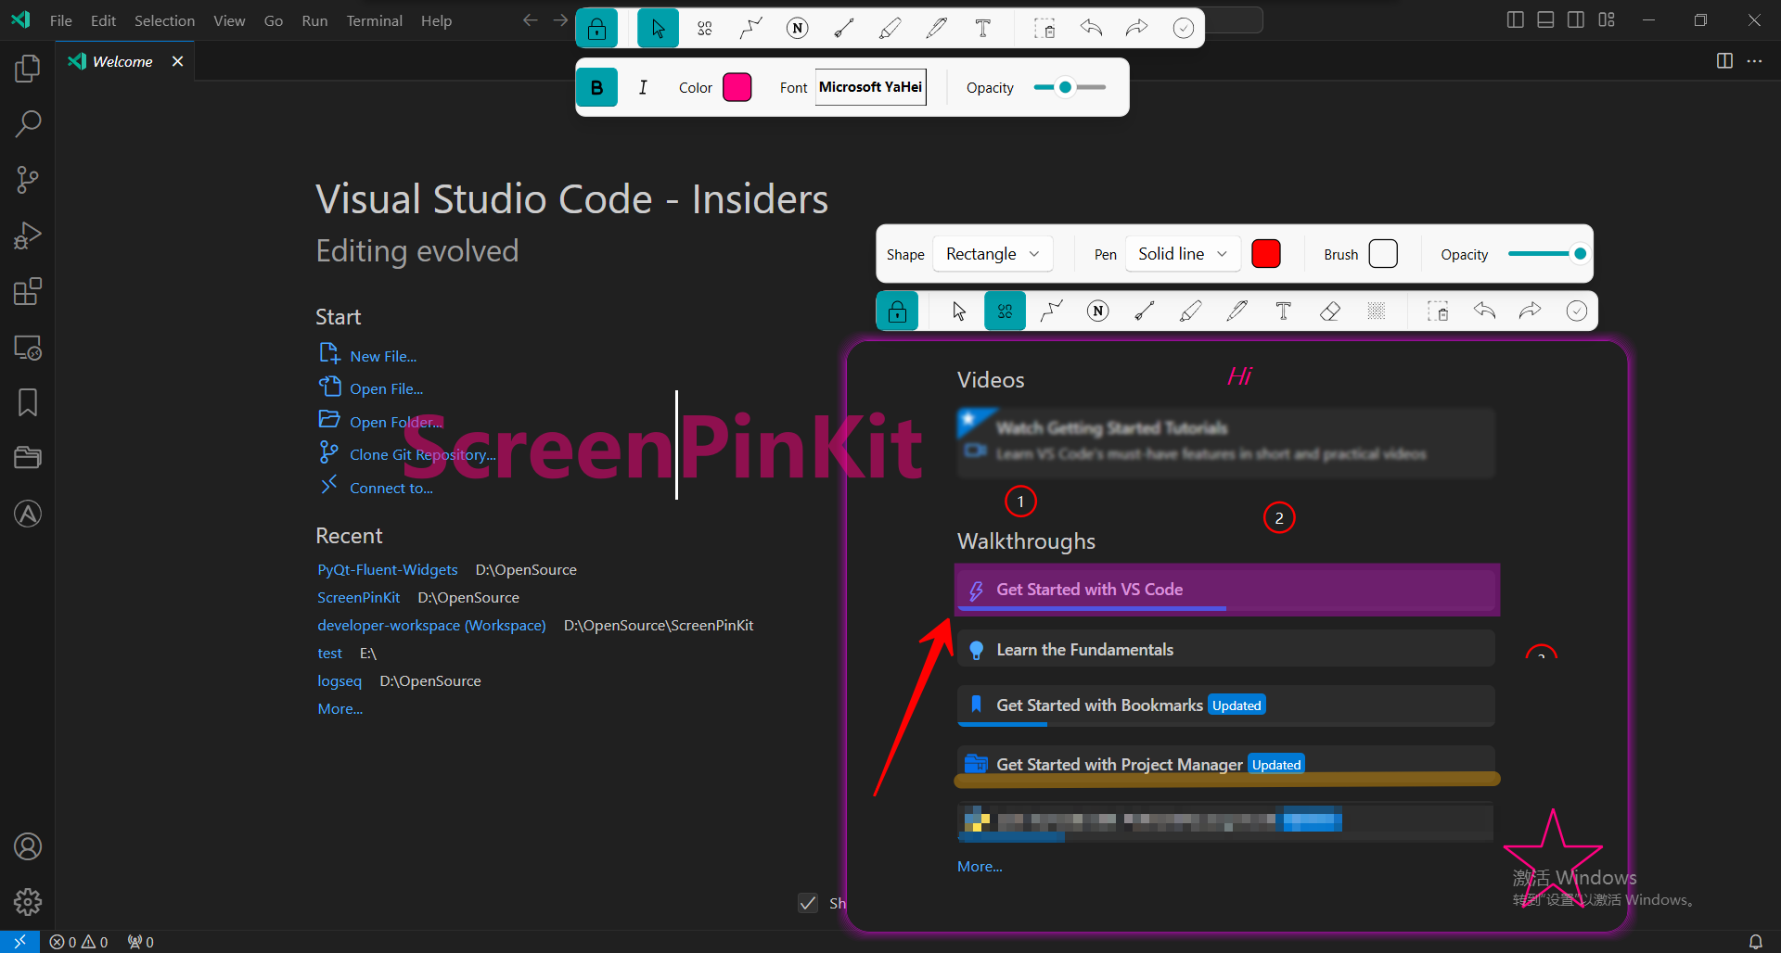Click the Open File... link
Viewport: 1781px width, 953px height.
point(386,389)
